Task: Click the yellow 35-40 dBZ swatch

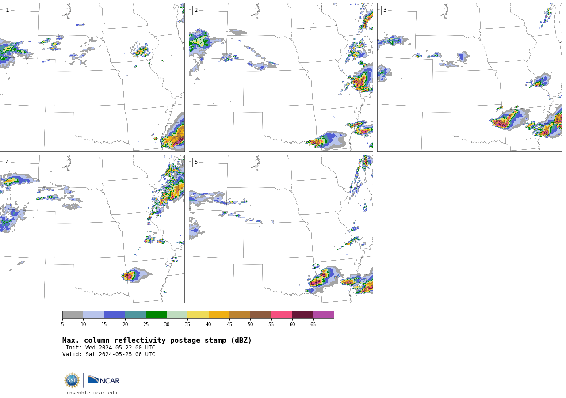Action: click(198, 315)
